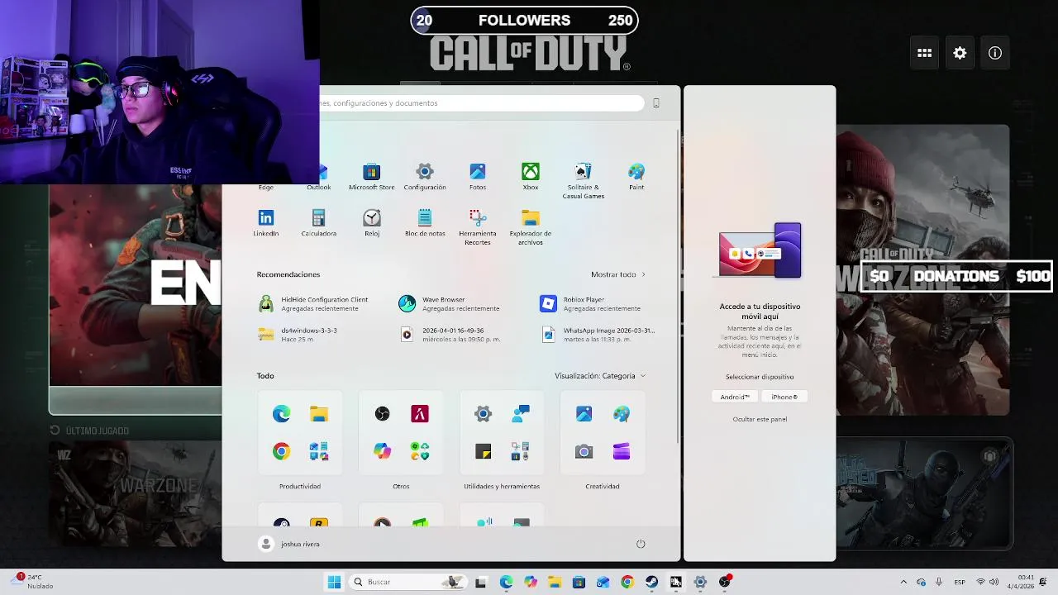Open Microsoft Store from pinned apps
1058x595 pixels.
pos(371,177)
